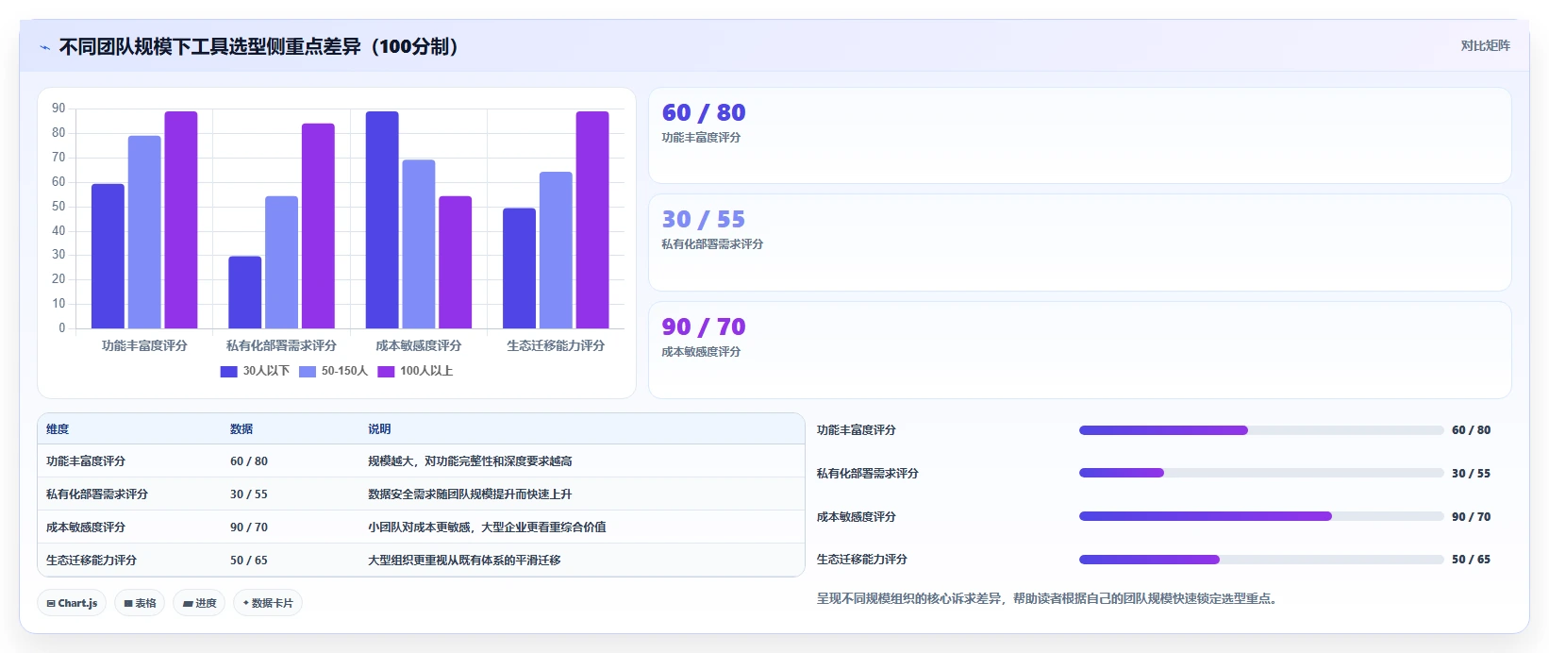Click the Chart.js tag chip
The image size is (1549, 653).
[72, 603]
